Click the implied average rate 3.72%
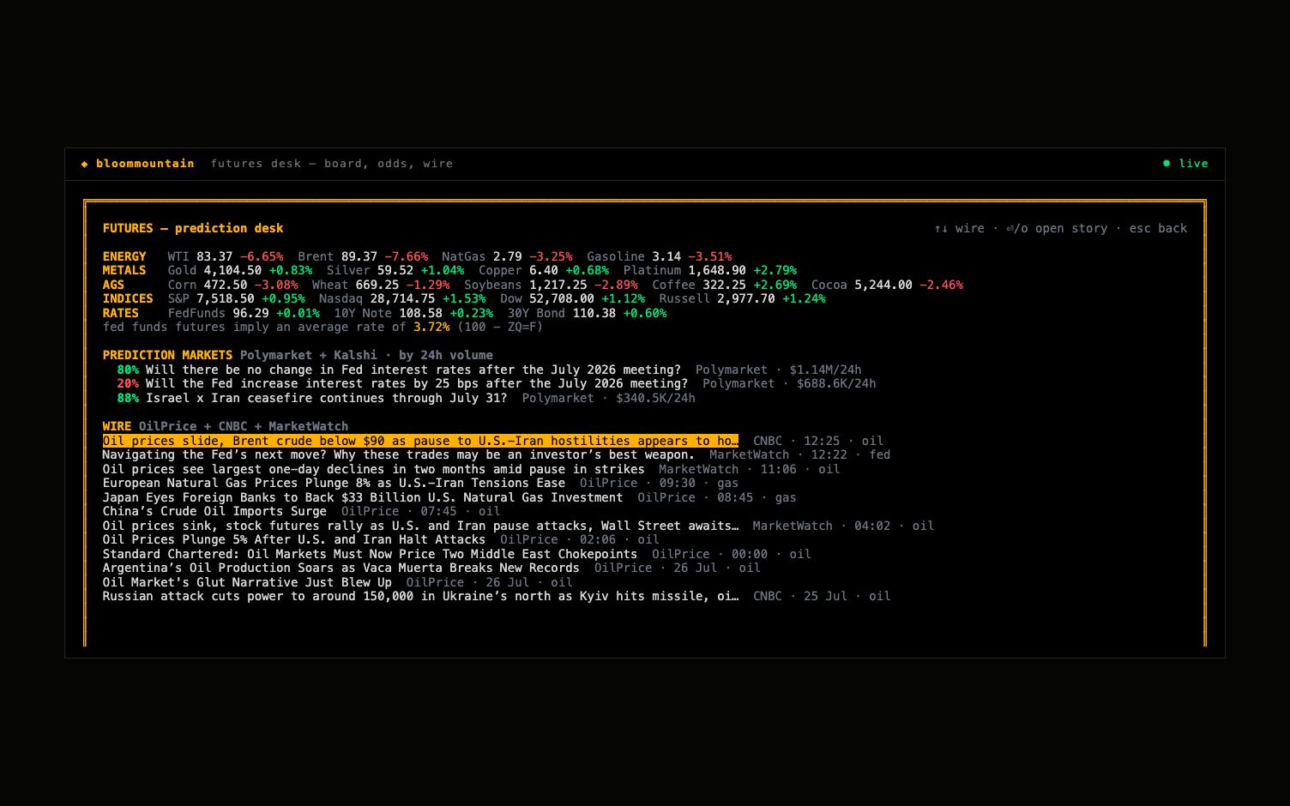The image size is (1290, 806). pos(431,327)
